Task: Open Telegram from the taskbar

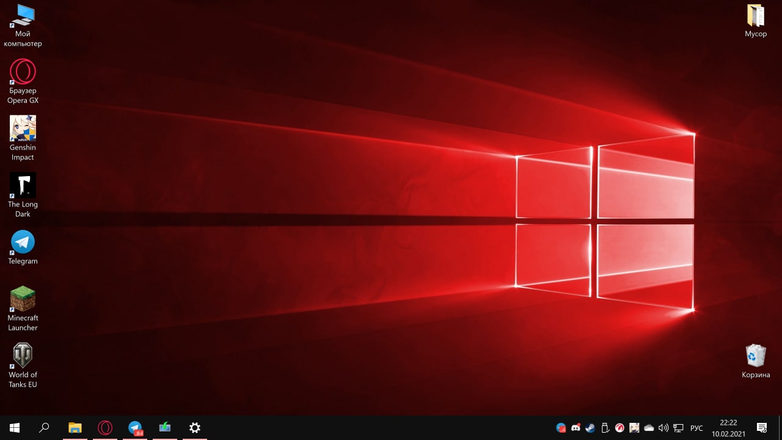Action: point(135,428)
